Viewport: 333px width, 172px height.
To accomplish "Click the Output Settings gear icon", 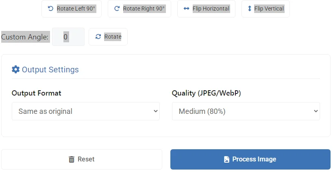I will 15,70.
